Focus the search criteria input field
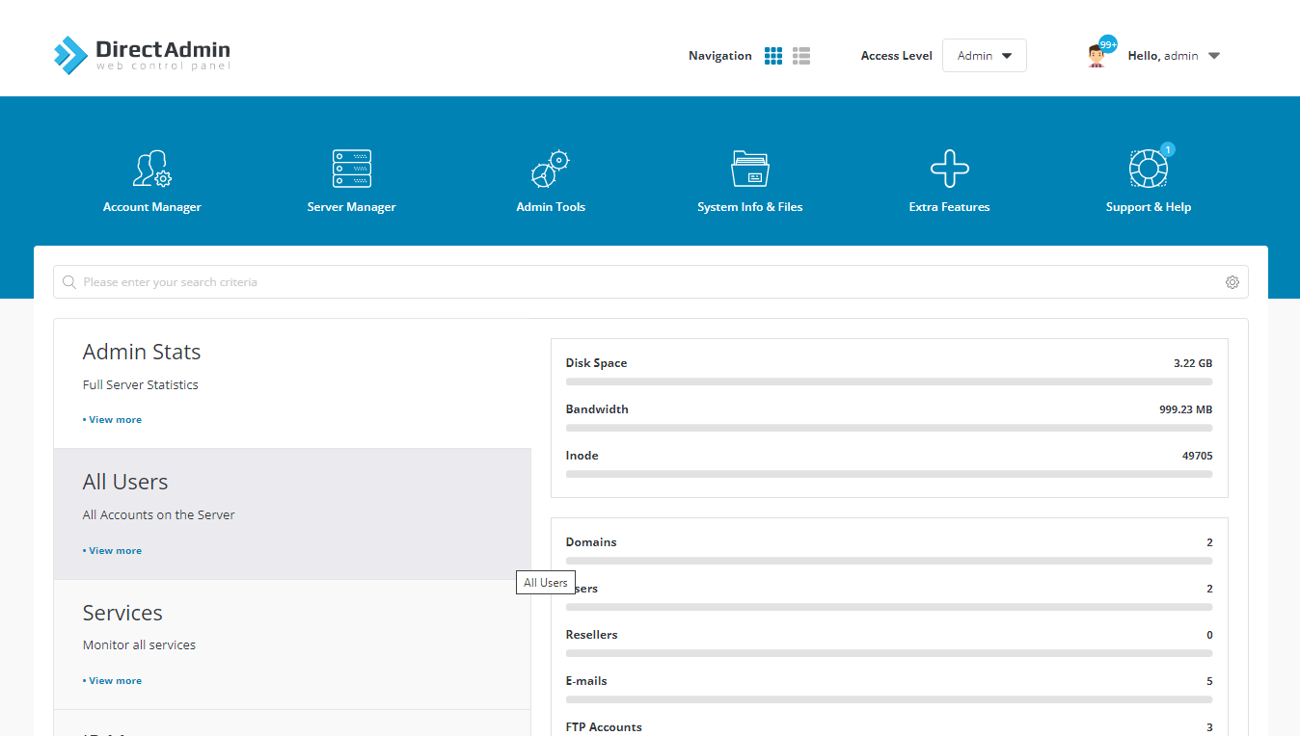The width and height of the screenshot is (1300, 736). pos(646,282)
